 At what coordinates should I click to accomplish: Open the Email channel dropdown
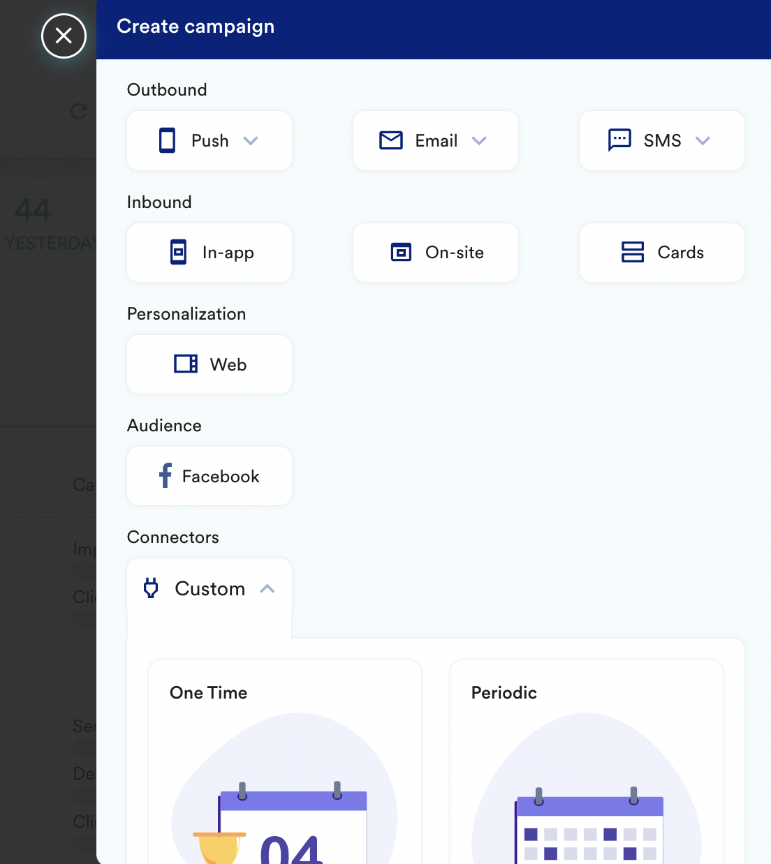[x=480, y=140]
